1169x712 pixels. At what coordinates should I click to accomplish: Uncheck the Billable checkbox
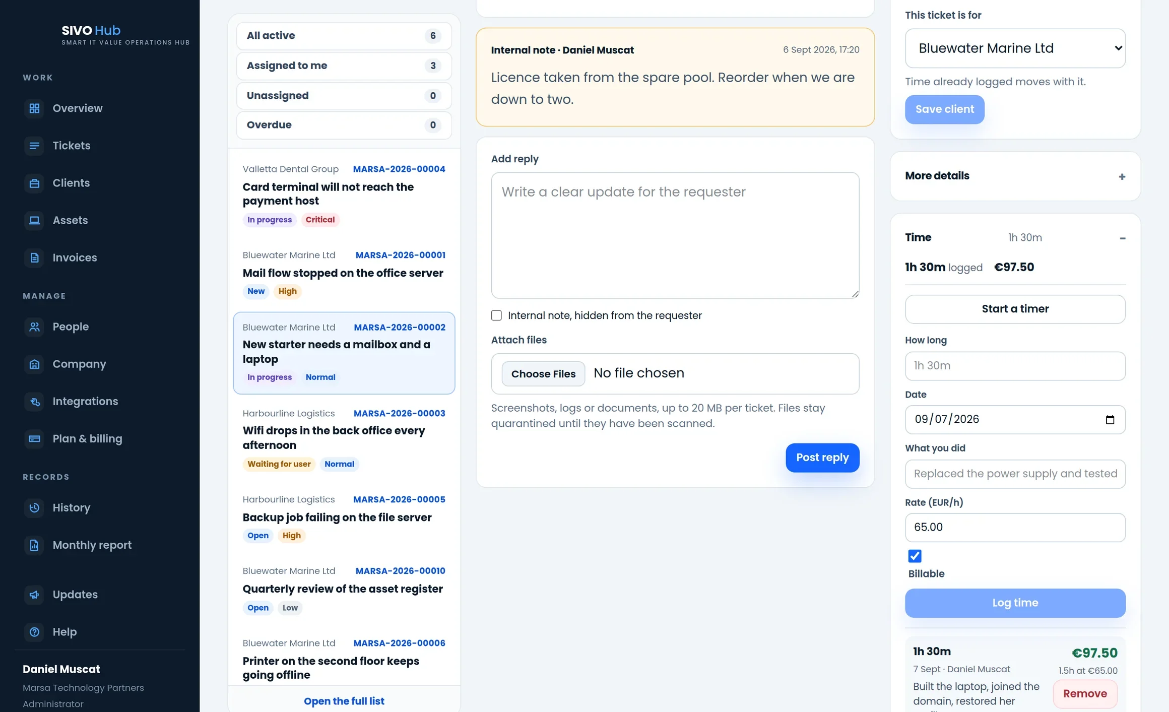tap(915, 556)
